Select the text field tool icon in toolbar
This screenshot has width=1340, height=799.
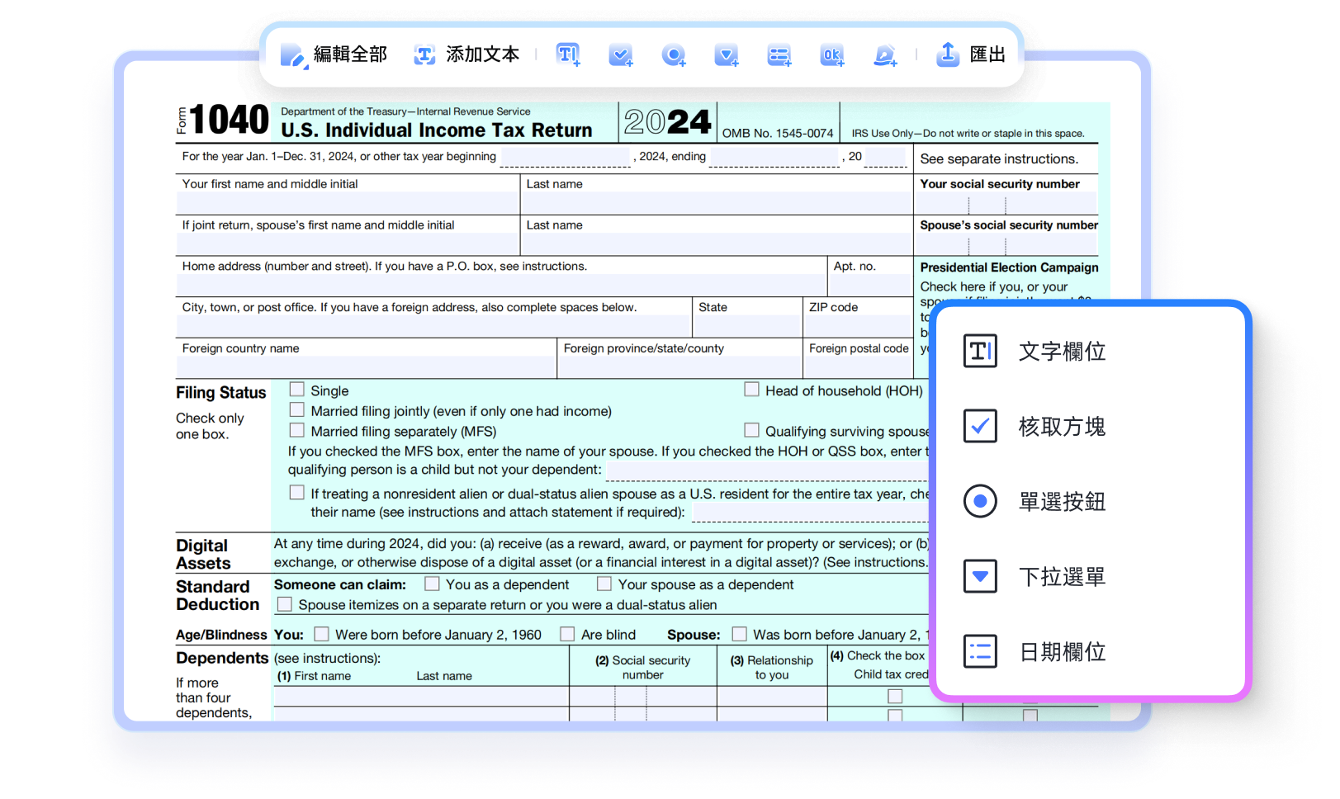[568, 54]
